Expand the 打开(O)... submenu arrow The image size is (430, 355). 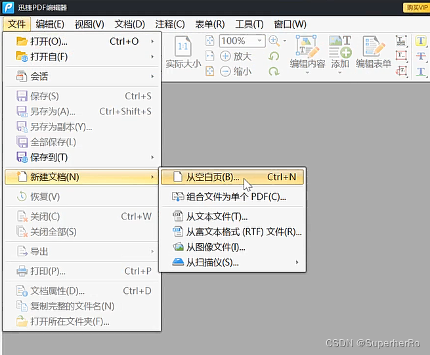pos(152,41)
